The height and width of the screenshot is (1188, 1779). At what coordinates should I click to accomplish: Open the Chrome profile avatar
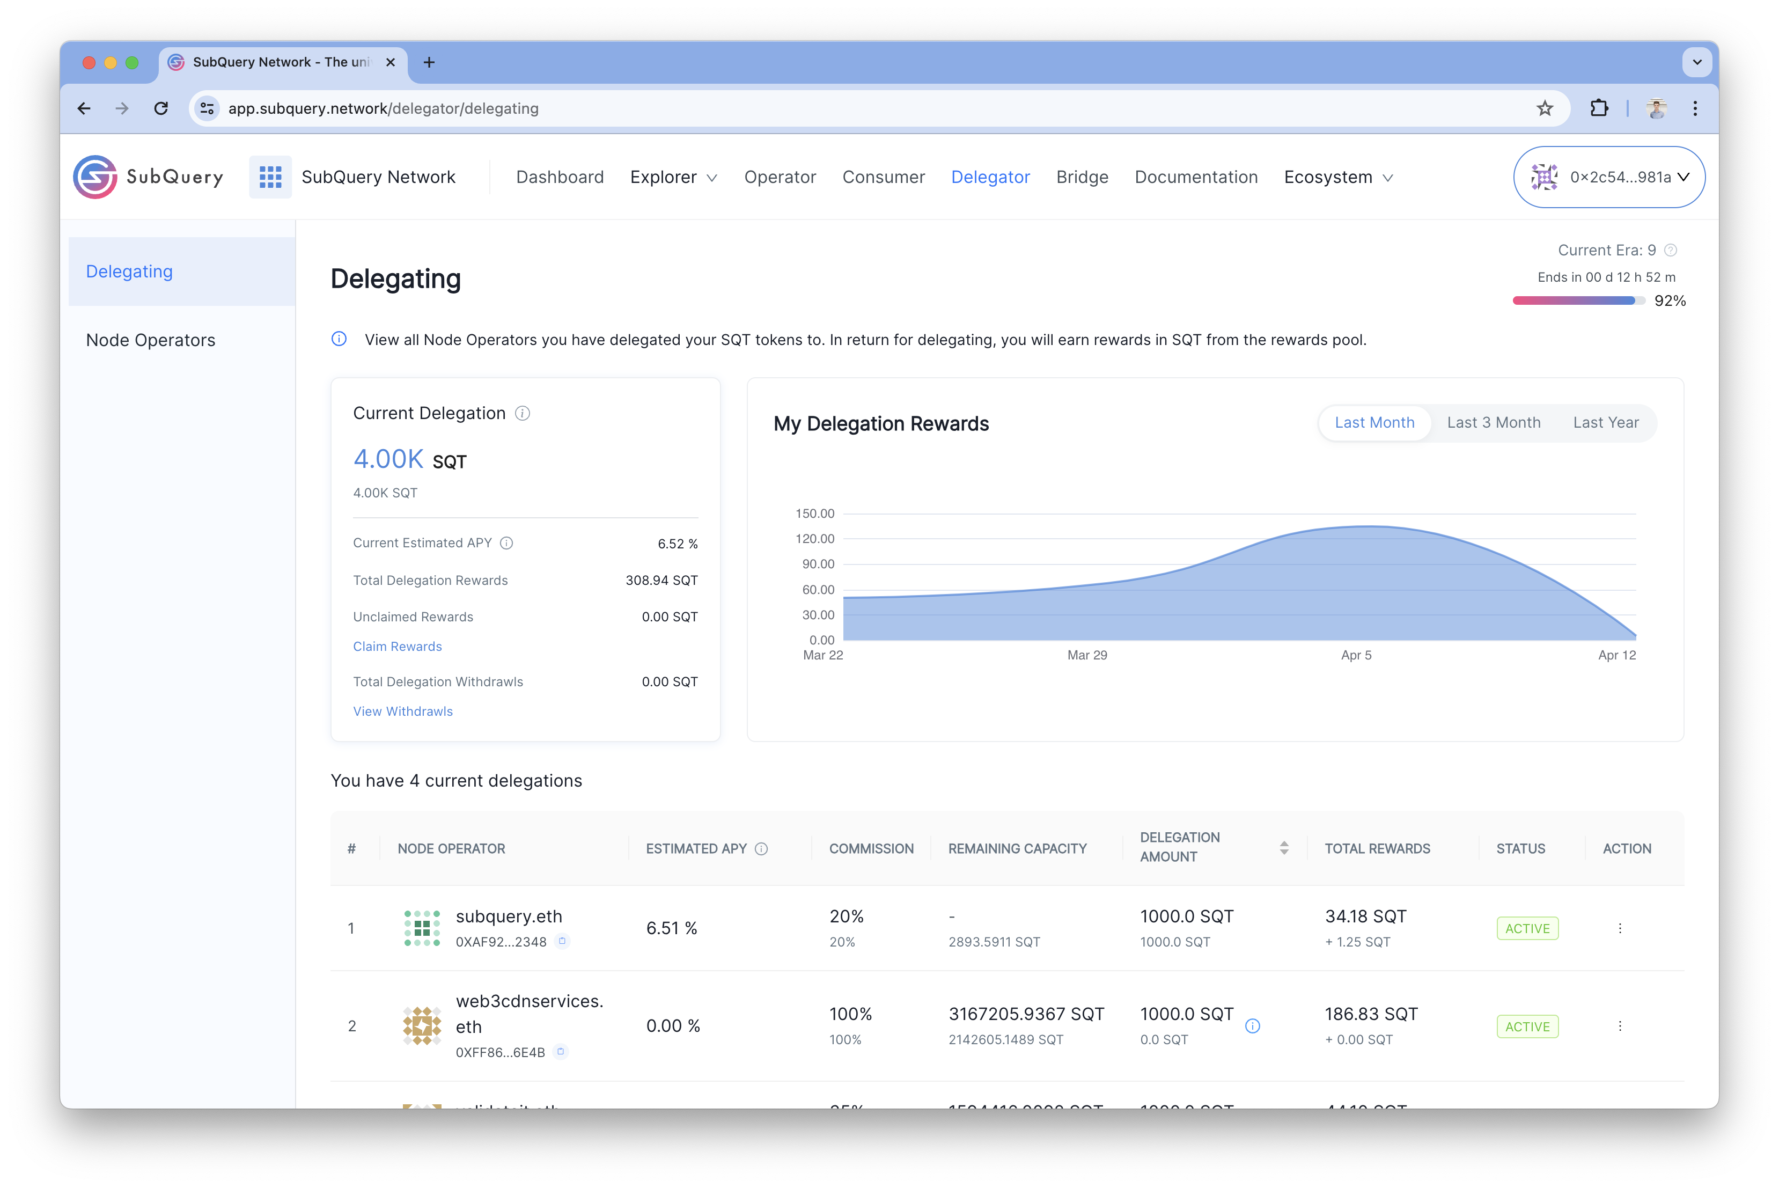point(1656,108)
